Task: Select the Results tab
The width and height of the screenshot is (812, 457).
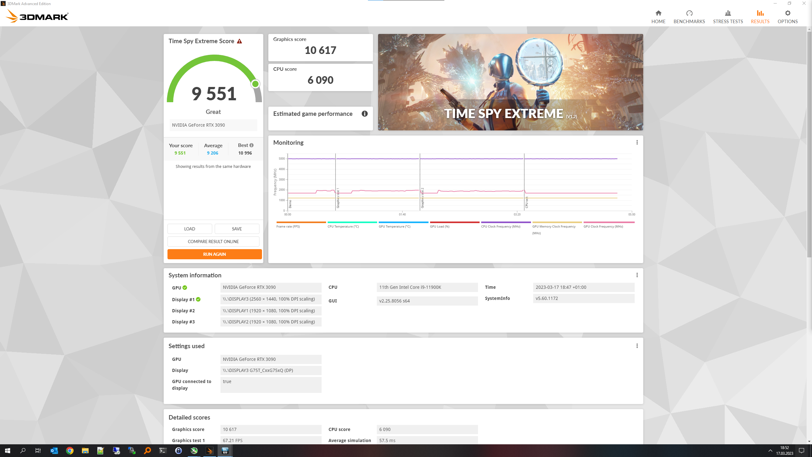Action: click(760, 21)
